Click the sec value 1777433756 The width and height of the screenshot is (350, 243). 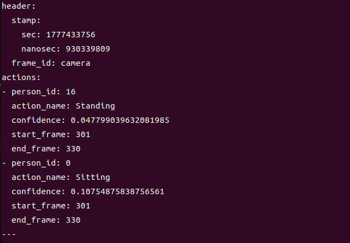[x=71, y=35]
